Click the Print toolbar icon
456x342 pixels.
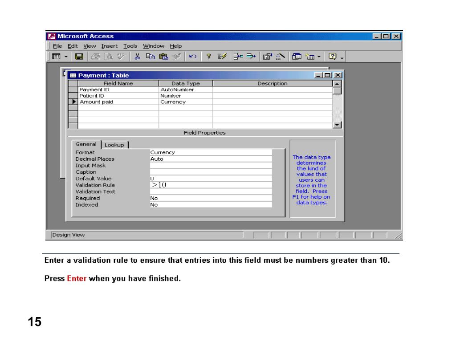pos(95,57)
